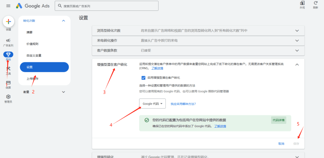Expand the 浏览型转化次数 row
The width and height of the screenshot is (324, 158).
(297, 31)
